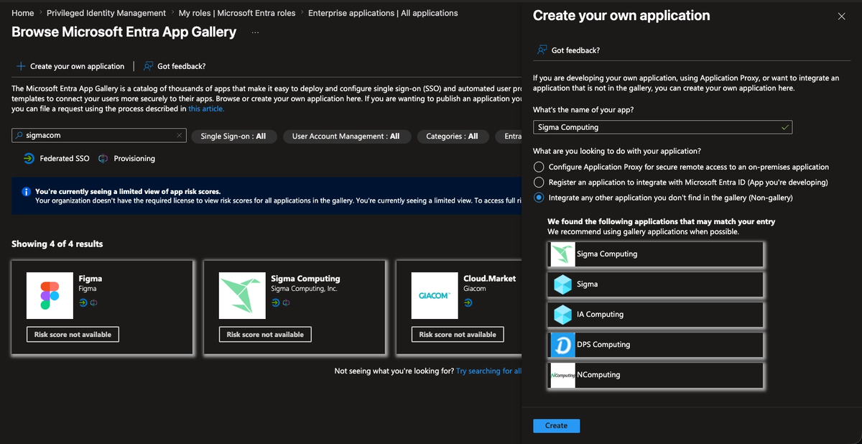This screenshot has height=444, width=862.
Task: Open the Single Sign-on filter
Action: tap(233, 136)
